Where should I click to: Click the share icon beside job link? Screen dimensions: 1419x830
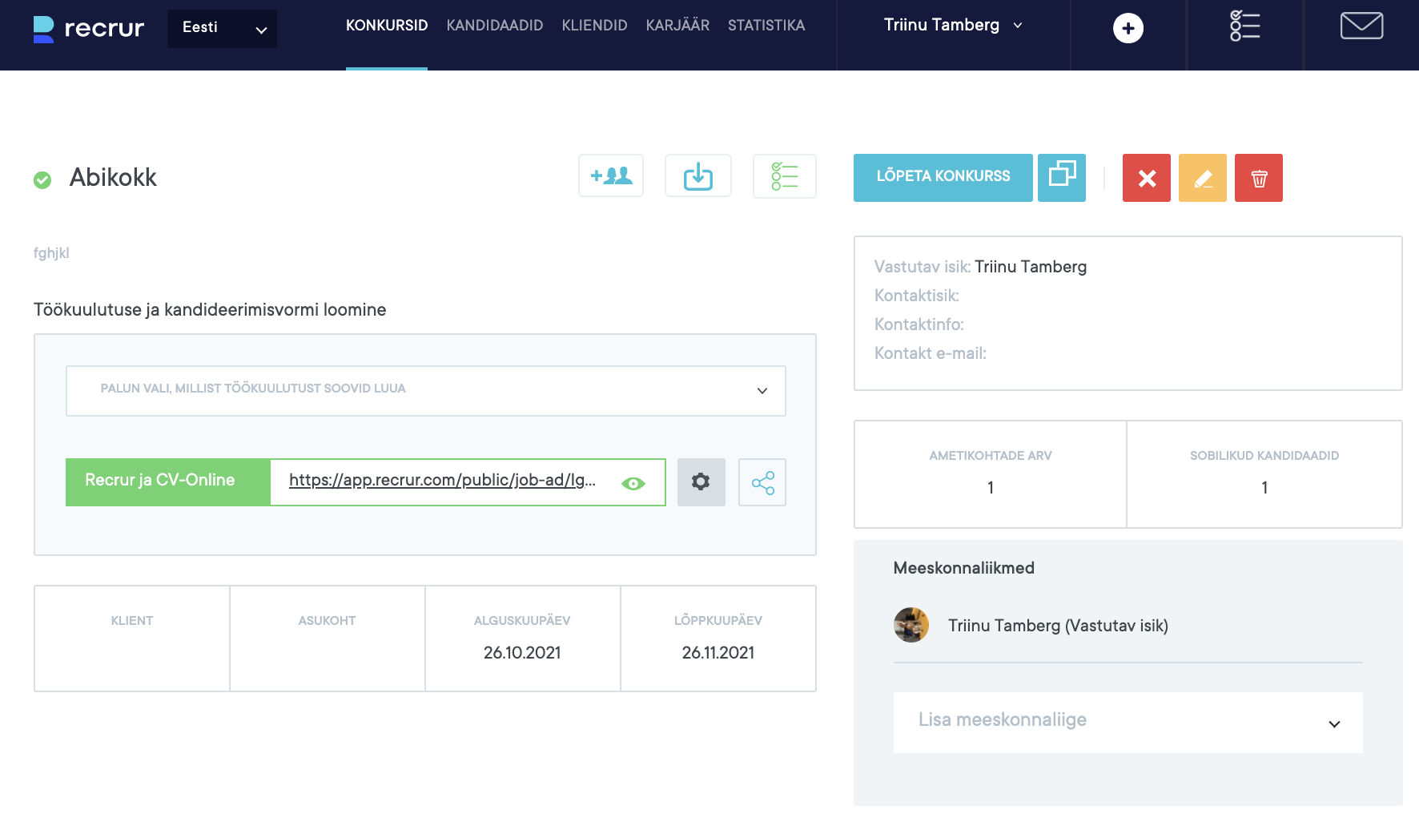(762, 482)
